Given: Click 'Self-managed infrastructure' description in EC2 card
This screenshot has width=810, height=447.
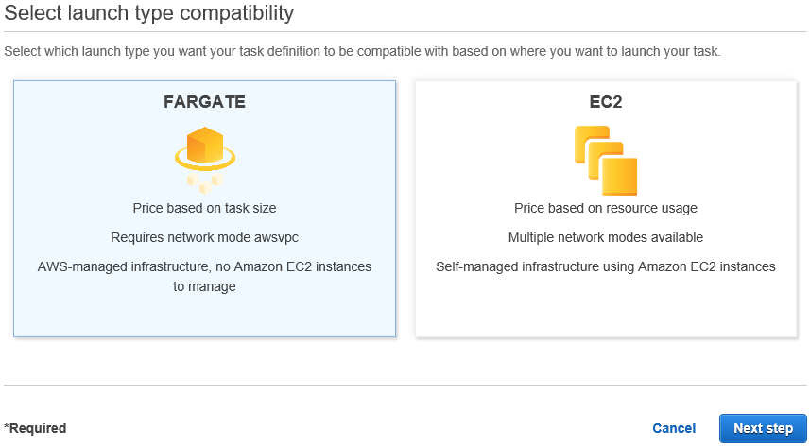Looking at the screenshot, I should [605, 266].
